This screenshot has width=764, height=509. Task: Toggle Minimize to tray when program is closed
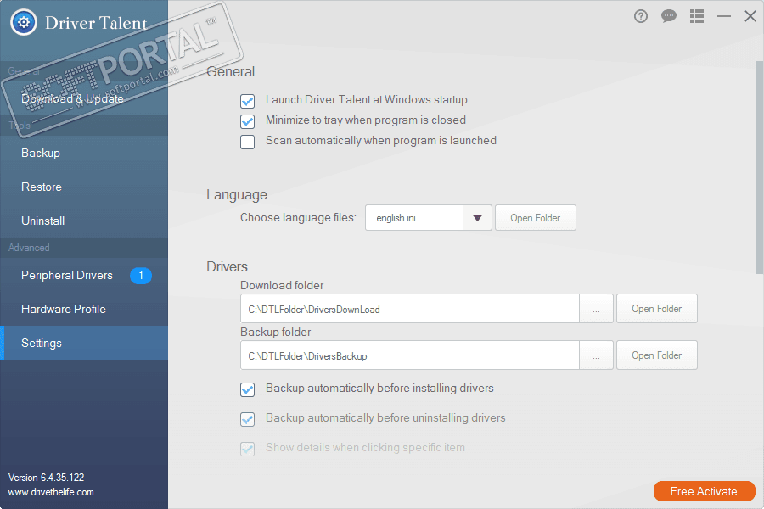point(248,121)
